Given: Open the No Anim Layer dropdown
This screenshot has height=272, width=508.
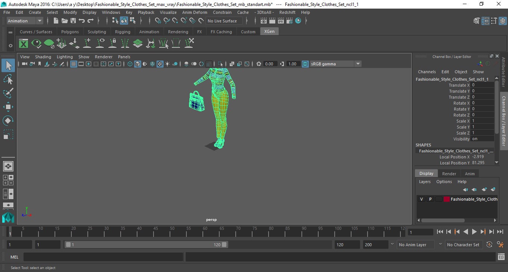Looking at the screenshot, I should pos(415,245).
